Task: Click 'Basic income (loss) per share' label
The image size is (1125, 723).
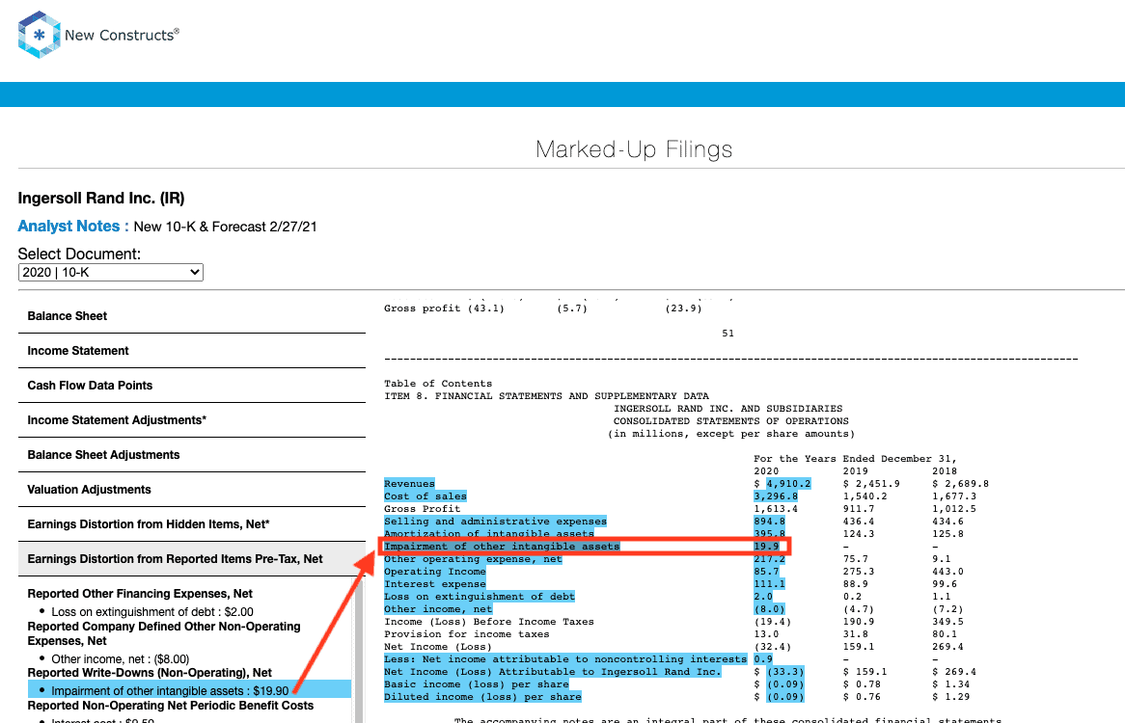Action: click(x=477, y=684)
